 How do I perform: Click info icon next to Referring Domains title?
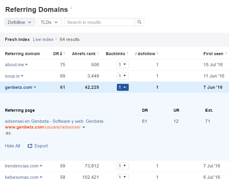pos(71,8)
